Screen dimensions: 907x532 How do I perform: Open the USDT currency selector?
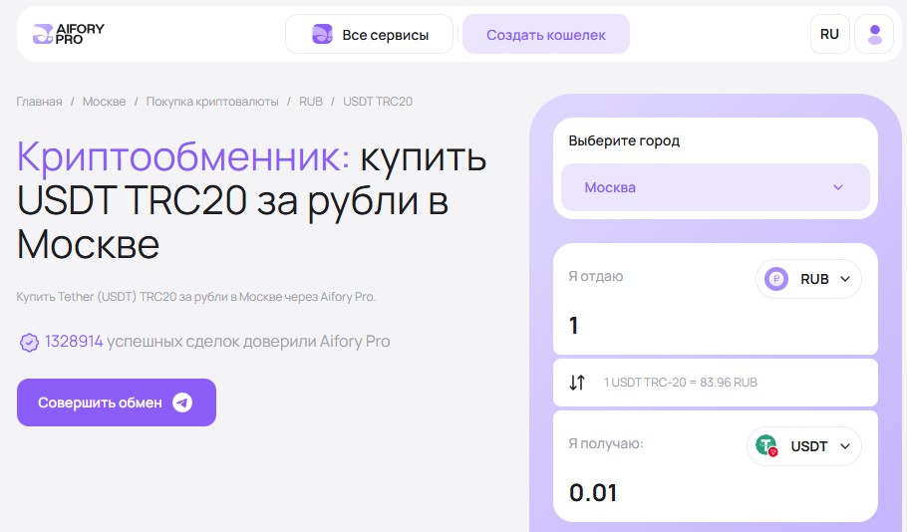(x=803, y=445)
